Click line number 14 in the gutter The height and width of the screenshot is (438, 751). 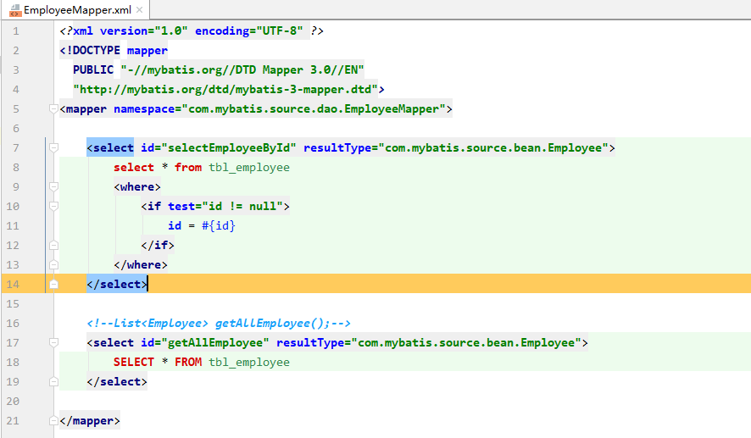point(13,285)
